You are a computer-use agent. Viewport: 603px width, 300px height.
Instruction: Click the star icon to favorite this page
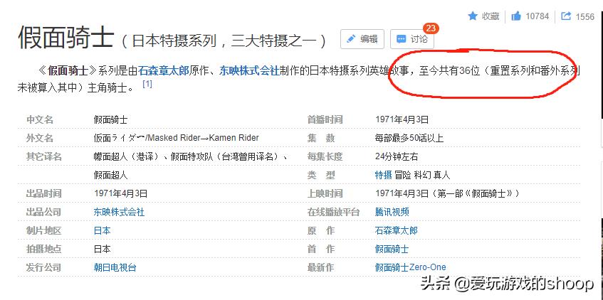(x=473, y=16)
